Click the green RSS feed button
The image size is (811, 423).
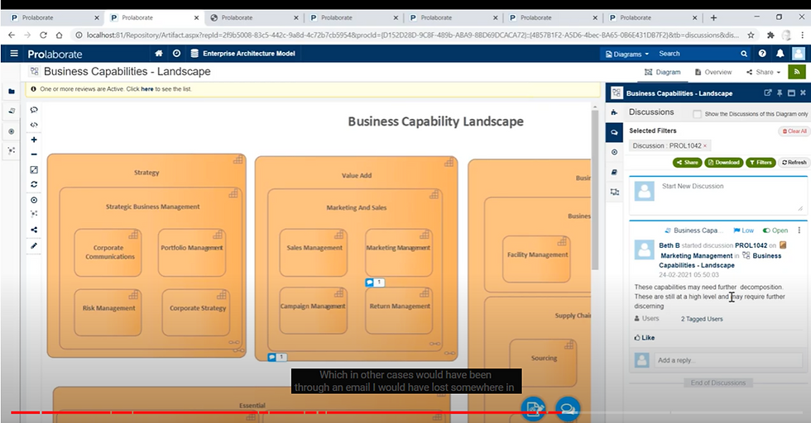797,72
